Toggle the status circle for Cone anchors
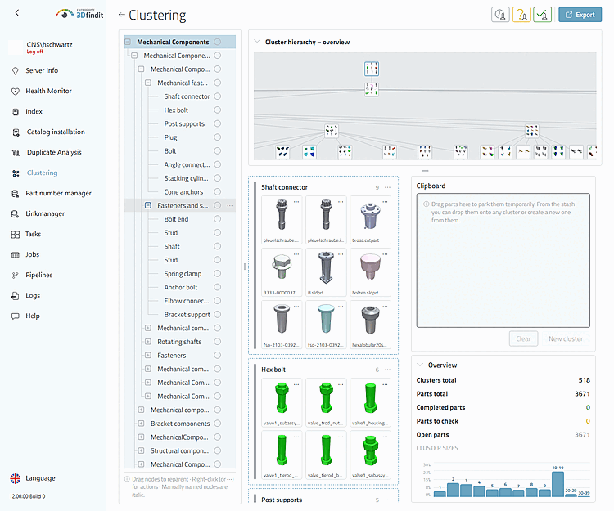614x511 pixels. point(218,191)
